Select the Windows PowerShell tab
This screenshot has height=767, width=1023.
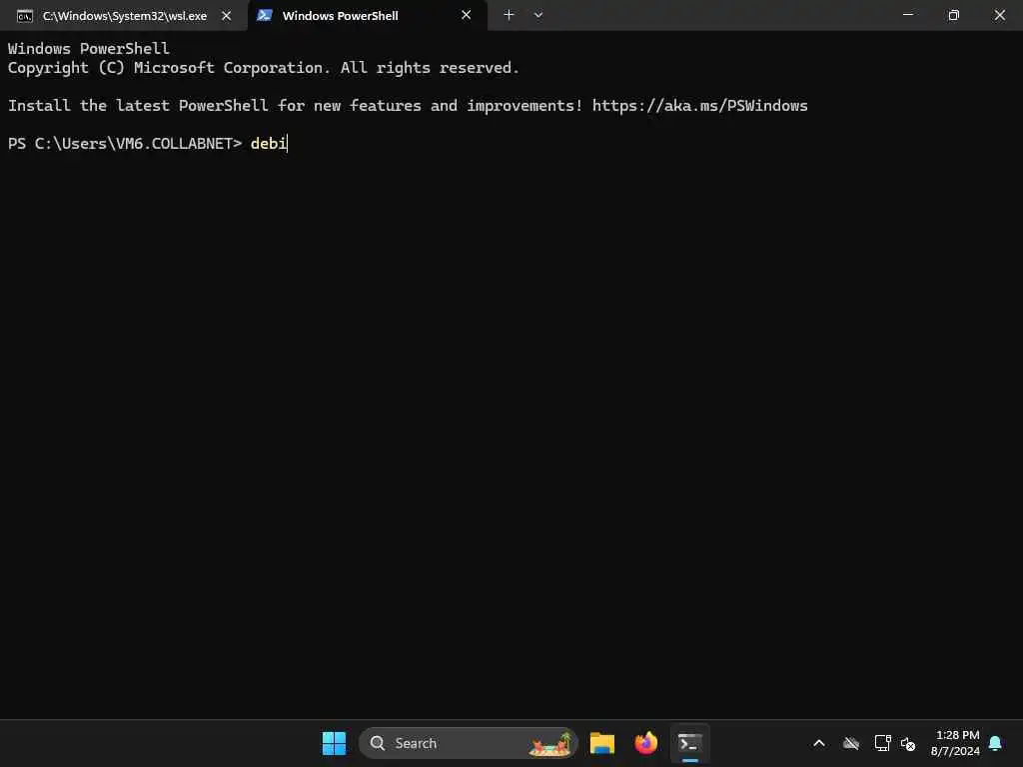(x=367, y=16)
